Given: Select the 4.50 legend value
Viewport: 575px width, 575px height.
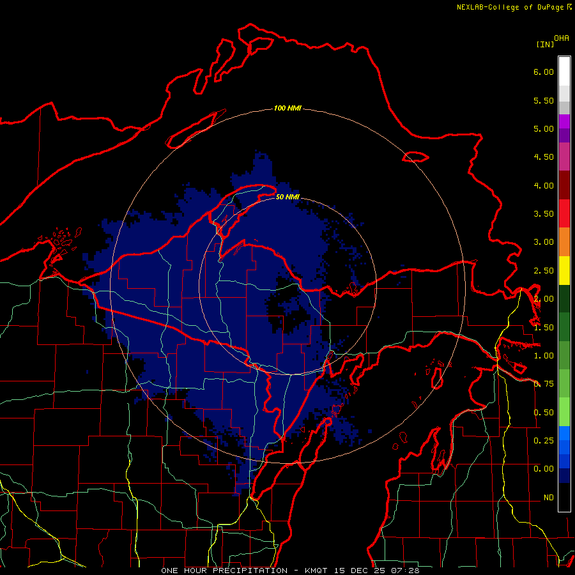Looking at the screenshot, I should coord(544,157).
